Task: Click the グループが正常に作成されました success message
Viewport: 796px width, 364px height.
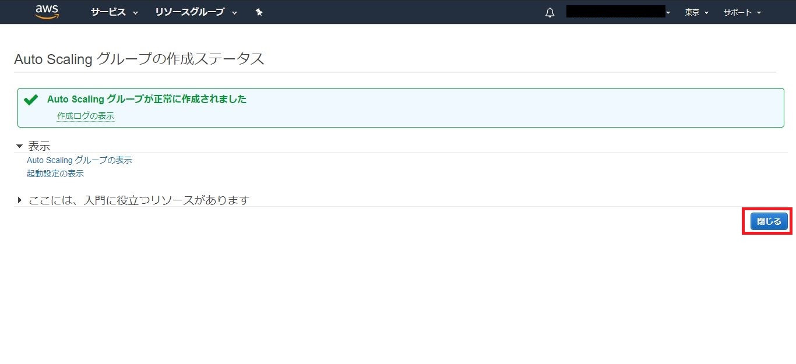Action: coord(147,99)
